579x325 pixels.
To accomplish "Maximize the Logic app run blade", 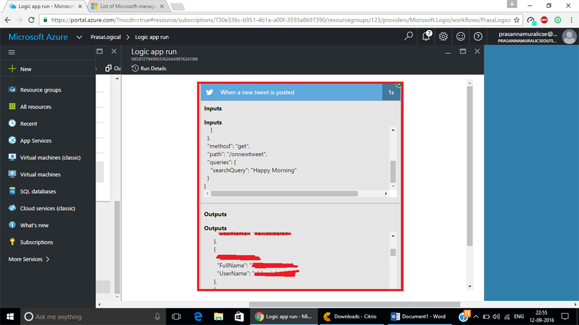I will click(x=463, y=51).
